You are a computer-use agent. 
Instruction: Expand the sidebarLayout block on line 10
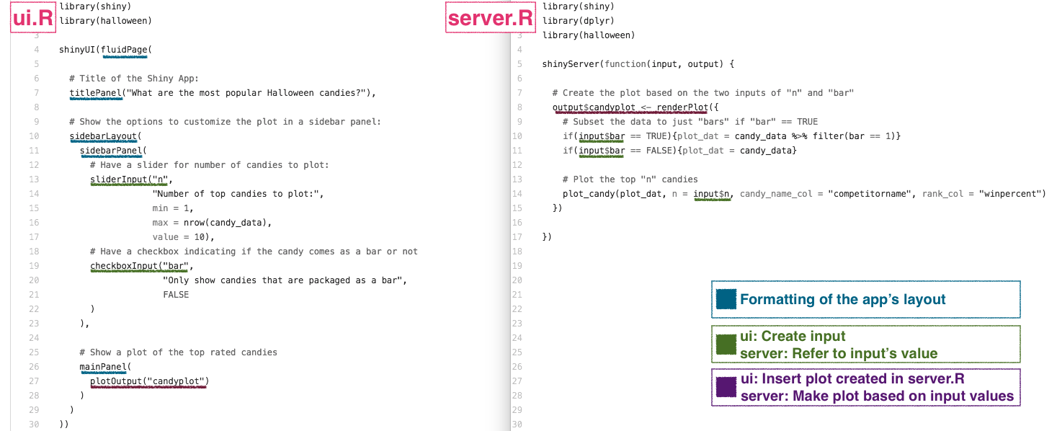[x=104, y=135]
